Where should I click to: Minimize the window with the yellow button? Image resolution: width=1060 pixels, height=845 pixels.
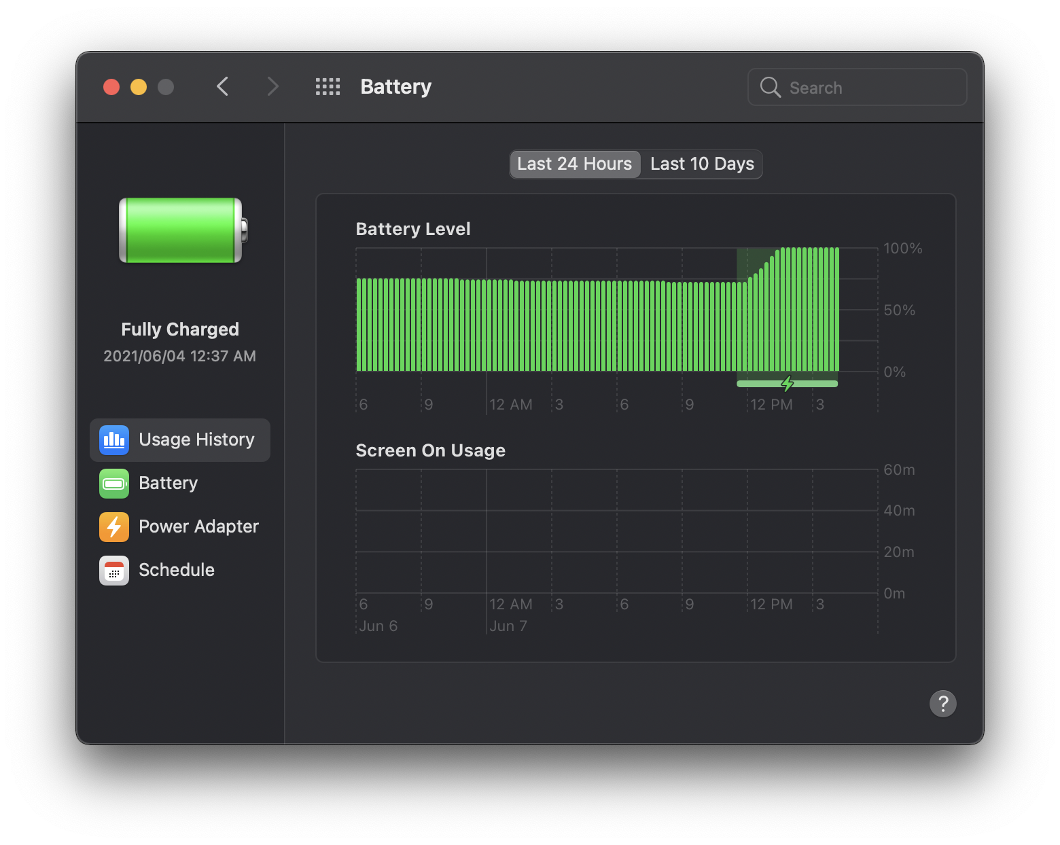(139, 87)
